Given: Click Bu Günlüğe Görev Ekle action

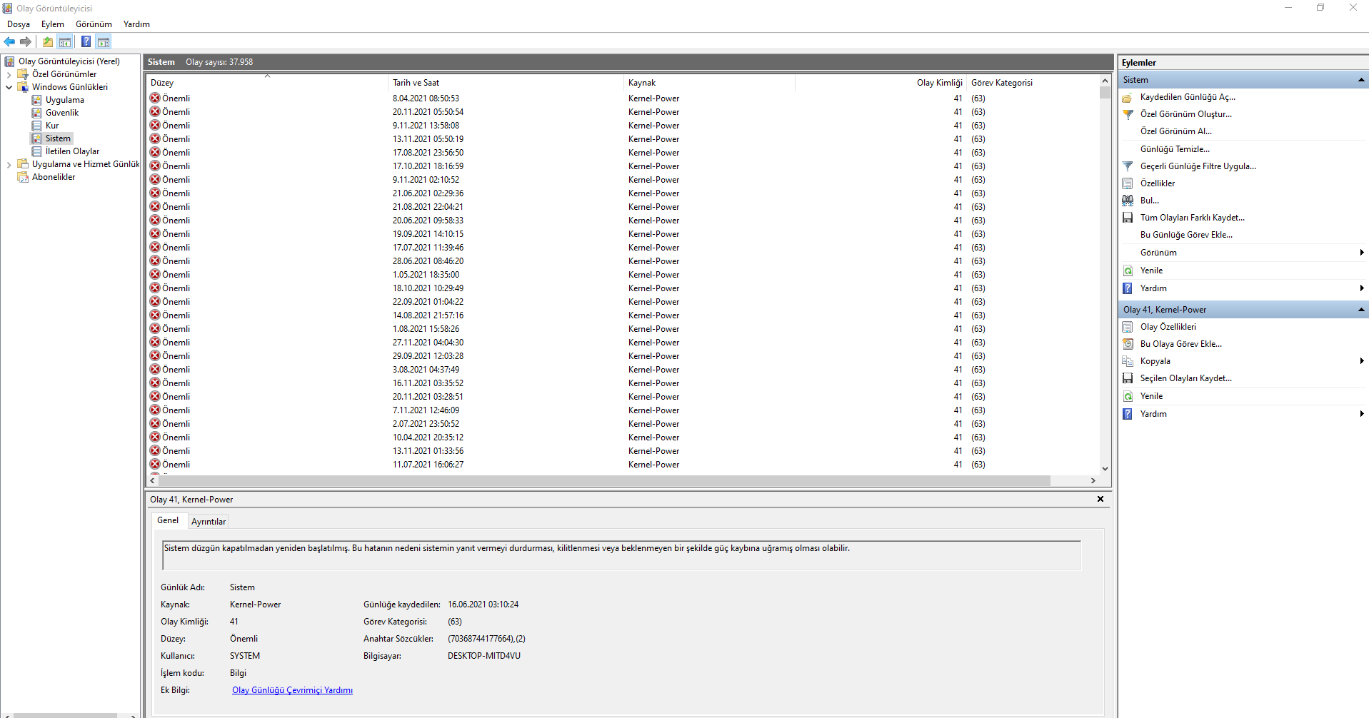Looking at the screenshot, I should (x=1186, y=235).
